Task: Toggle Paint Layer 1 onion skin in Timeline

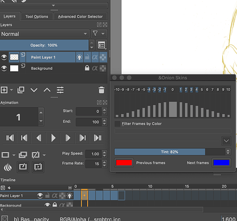Action: click(x=69, y=196)
